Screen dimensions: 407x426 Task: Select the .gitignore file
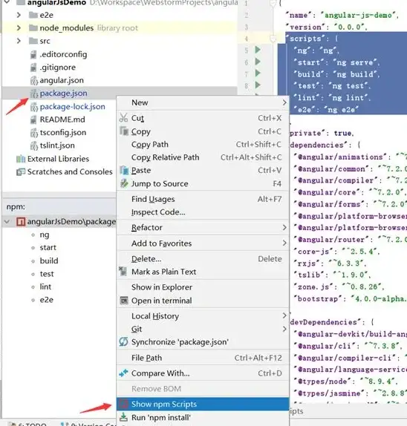tap(58, 68)
